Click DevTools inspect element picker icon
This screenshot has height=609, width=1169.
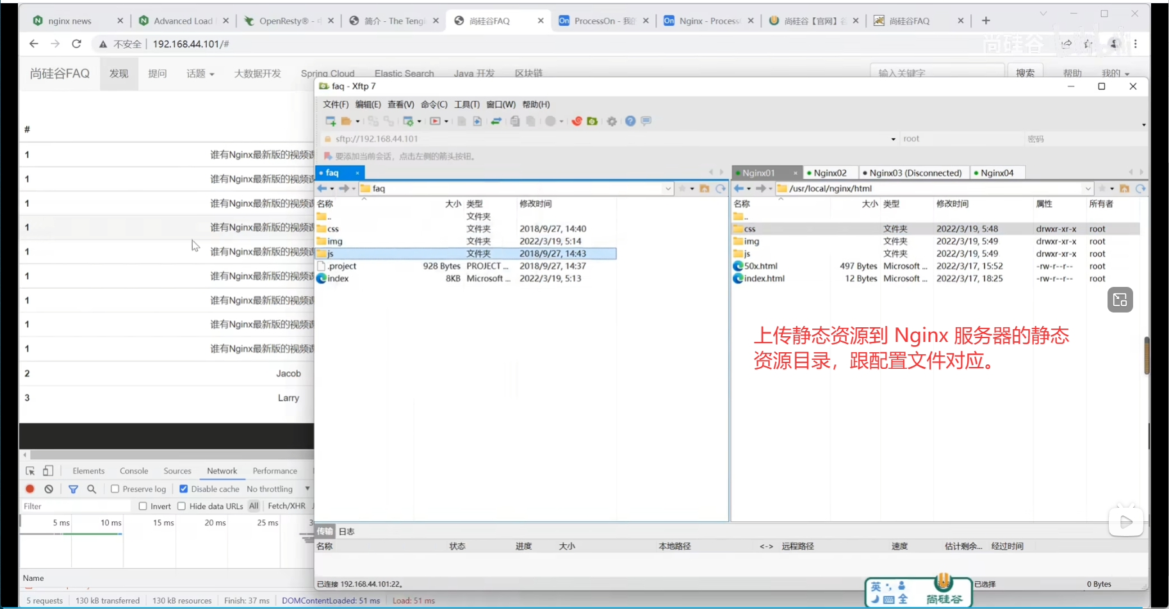coord(30,471)
